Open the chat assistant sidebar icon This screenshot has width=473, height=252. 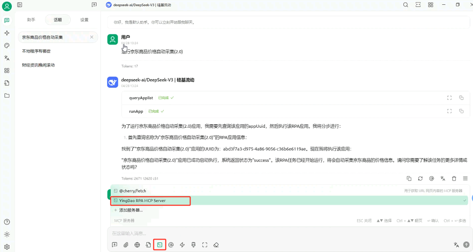(7, 20)
